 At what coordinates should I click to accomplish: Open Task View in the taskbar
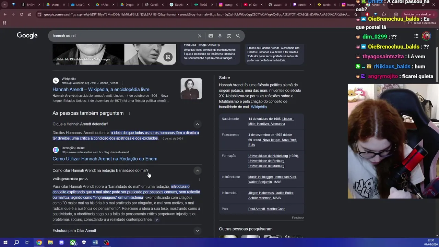click(27, 243)
